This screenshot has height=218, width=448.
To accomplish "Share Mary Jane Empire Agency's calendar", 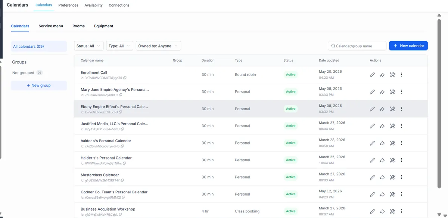I will (382, 92).
